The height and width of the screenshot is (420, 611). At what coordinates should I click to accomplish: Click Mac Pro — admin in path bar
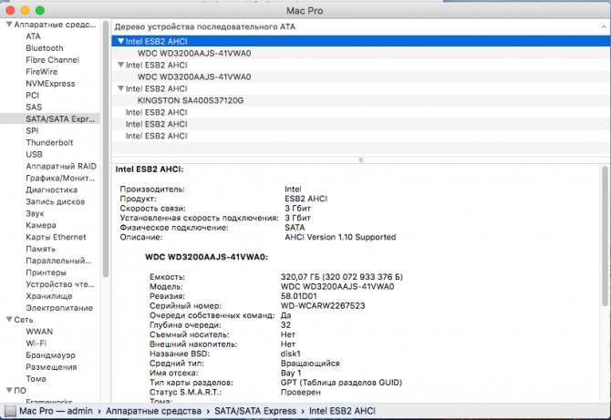[x=57, y=411]
